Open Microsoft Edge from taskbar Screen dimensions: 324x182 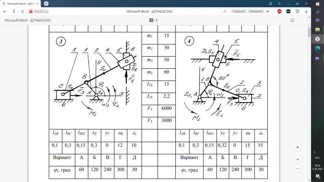(318, 48)
